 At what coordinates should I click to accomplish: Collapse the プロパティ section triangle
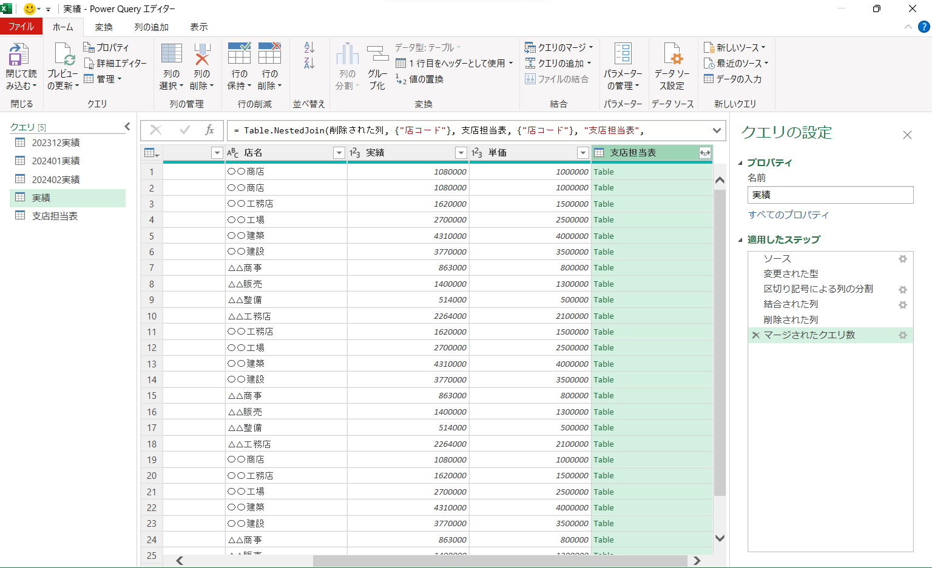pos(740,163)
